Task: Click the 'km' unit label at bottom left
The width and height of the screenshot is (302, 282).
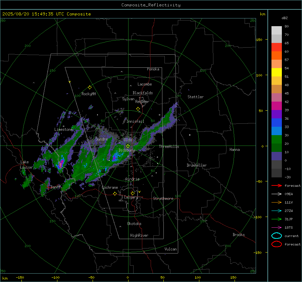Action: (x=5, y=278)
